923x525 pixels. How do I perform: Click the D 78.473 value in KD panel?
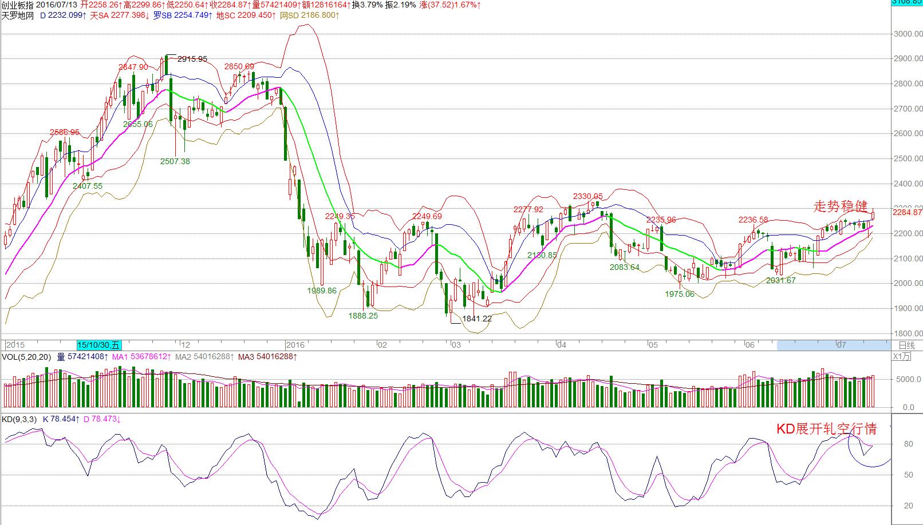click(x=102, y=419)
